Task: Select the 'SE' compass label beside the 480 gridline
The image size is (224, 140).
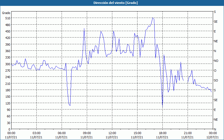Action: pos(216,22)
